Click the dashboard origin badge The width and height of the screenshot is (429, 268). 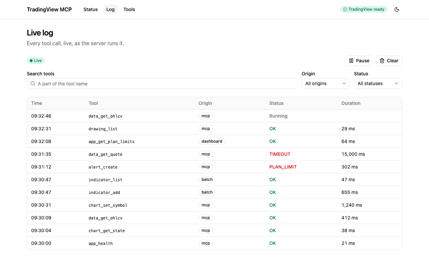point(212,141)
